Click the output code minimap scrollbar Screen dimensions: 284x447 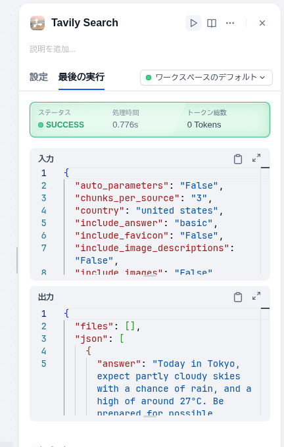click(x=265, y=362)
